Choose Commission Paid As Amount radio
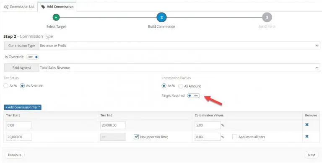The height and width of the screenshot is (163, 322). pos(181,86)
